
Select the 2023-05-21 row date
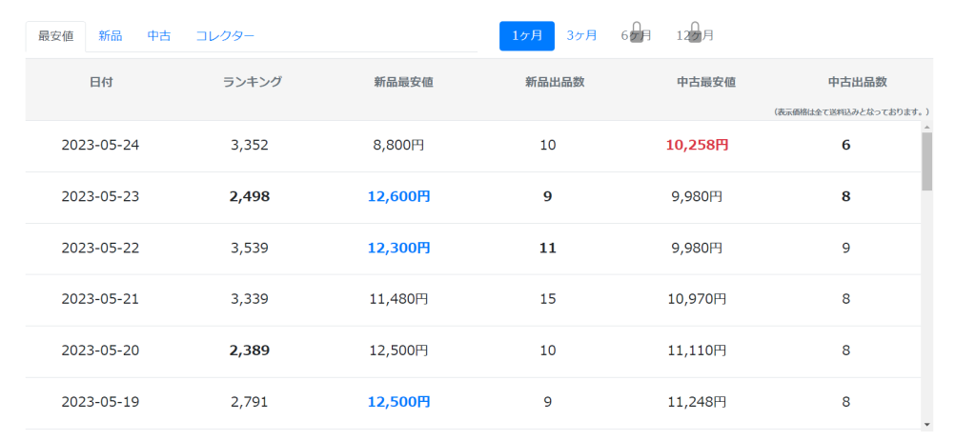click(100, 299)
